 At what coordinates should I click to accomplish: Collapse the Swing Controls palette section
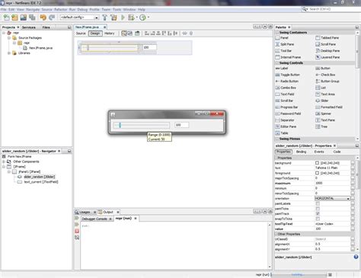277,62
